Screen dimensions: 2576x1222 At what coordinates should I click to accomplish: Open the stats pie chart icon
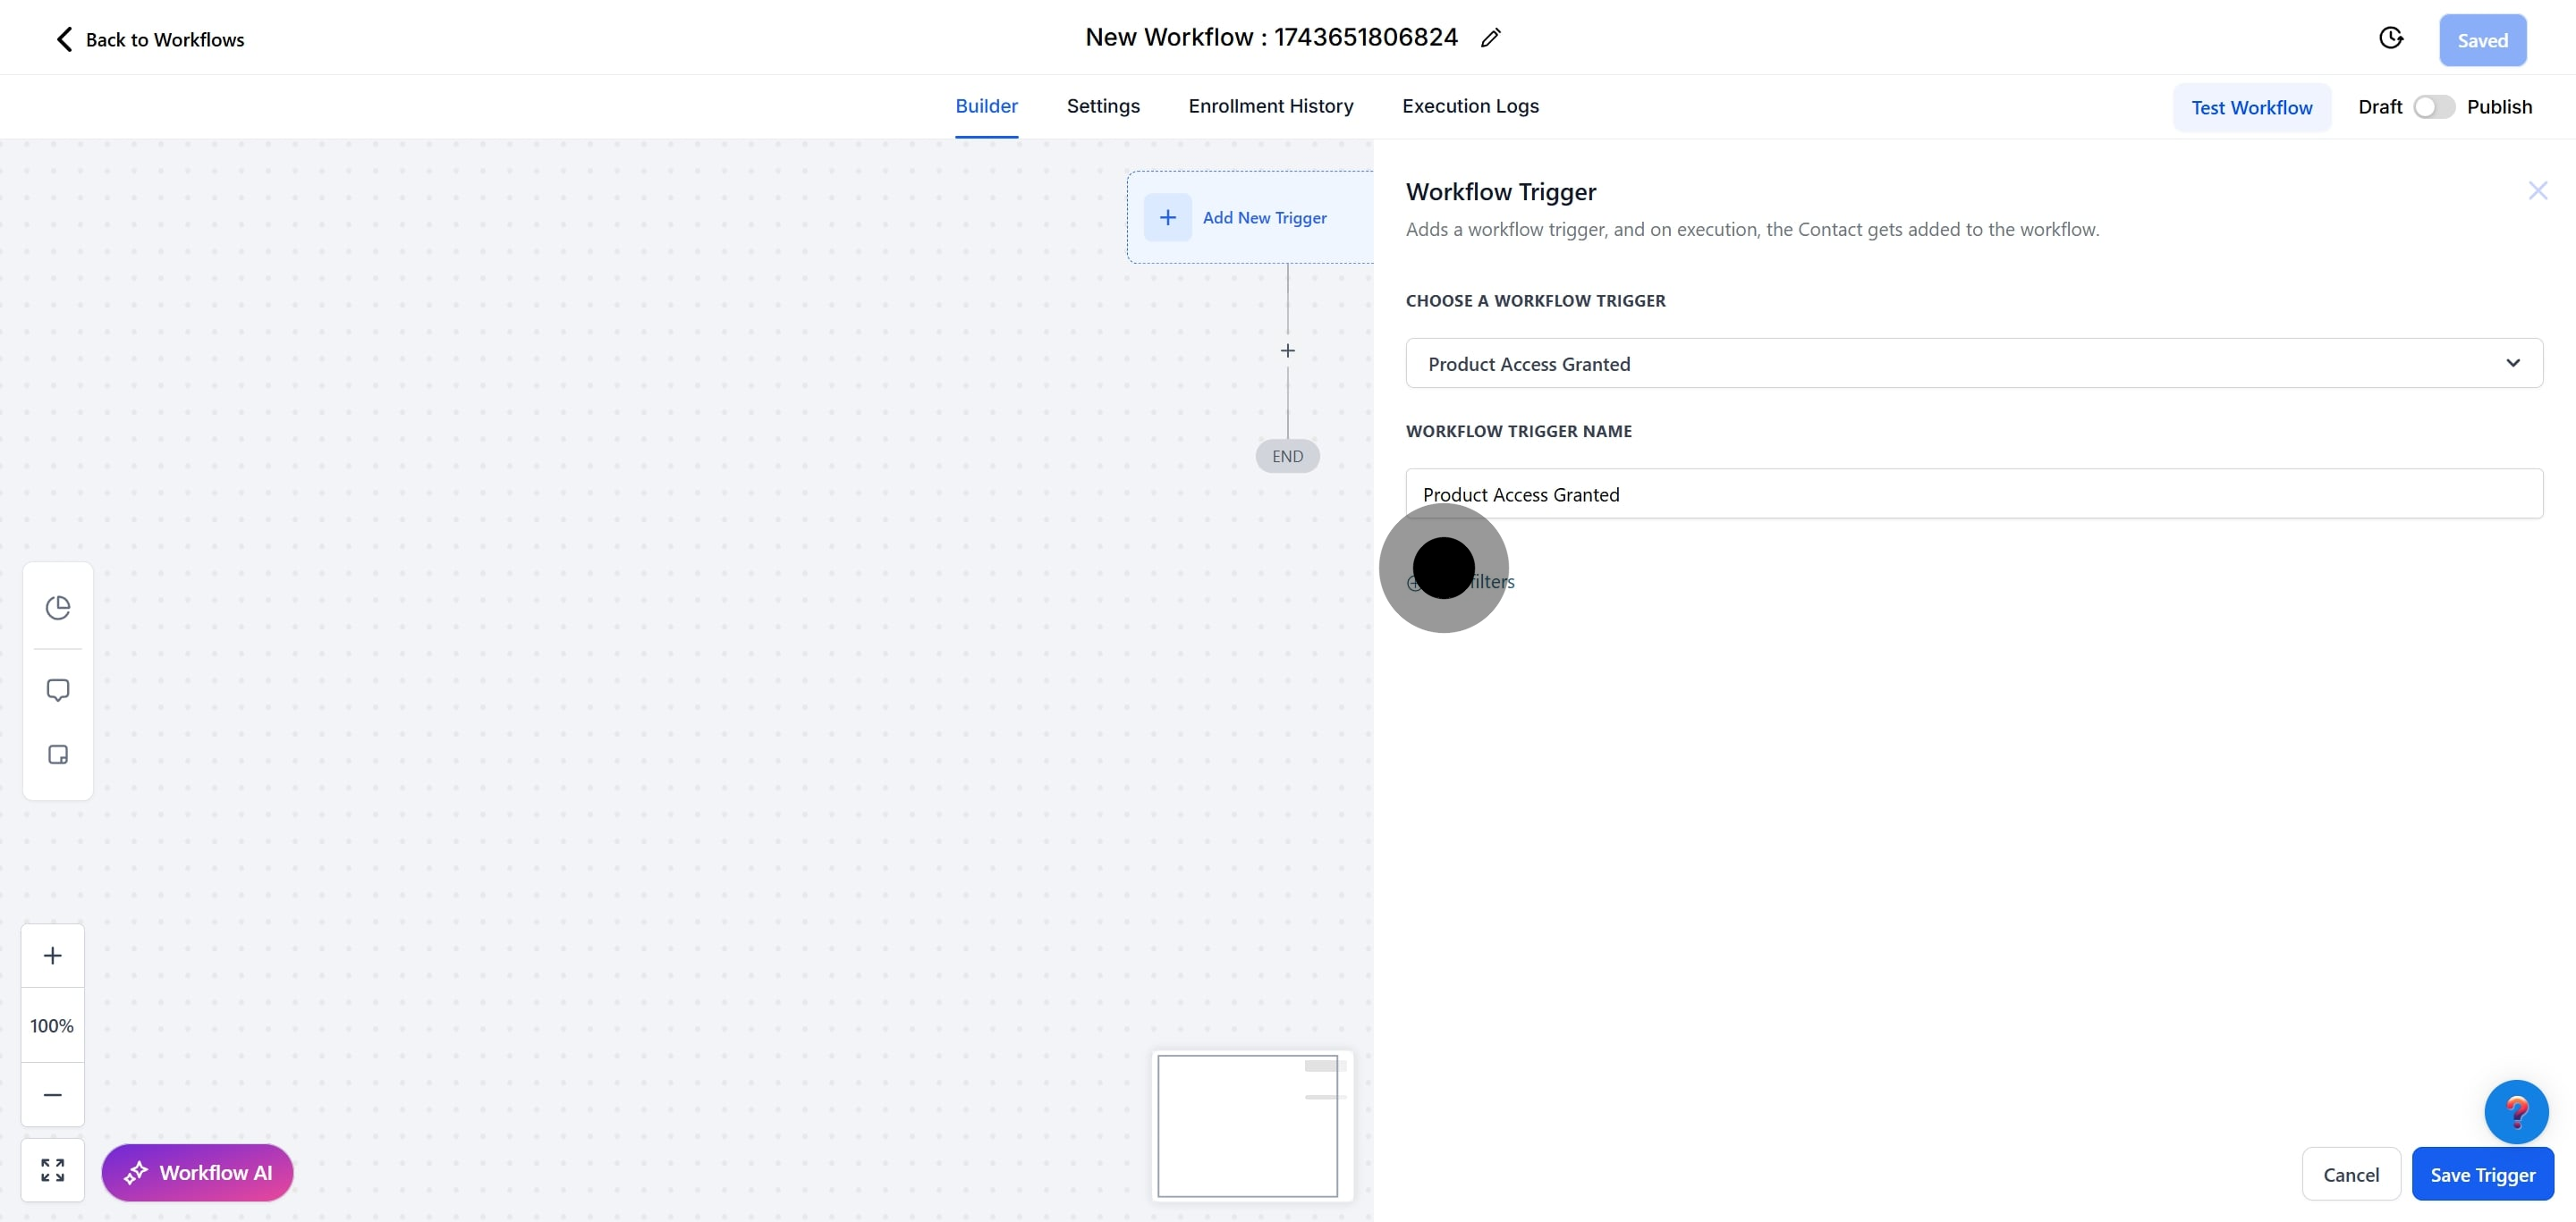(58, 608)
